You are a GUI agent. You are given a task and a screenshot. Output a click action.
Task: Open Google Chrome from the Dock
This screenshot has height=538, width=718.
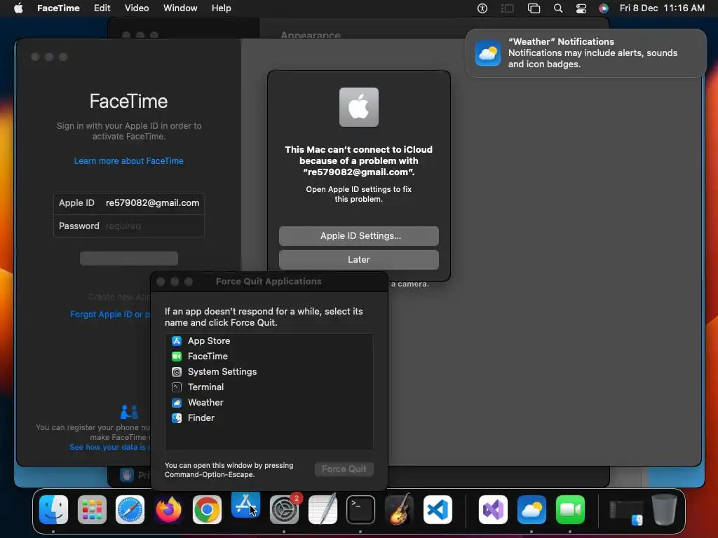(207, 509)
